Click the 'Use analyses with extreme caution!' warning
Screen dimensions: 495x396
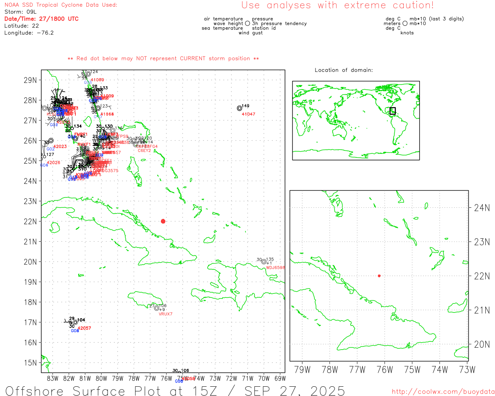[x=337, y=5]
